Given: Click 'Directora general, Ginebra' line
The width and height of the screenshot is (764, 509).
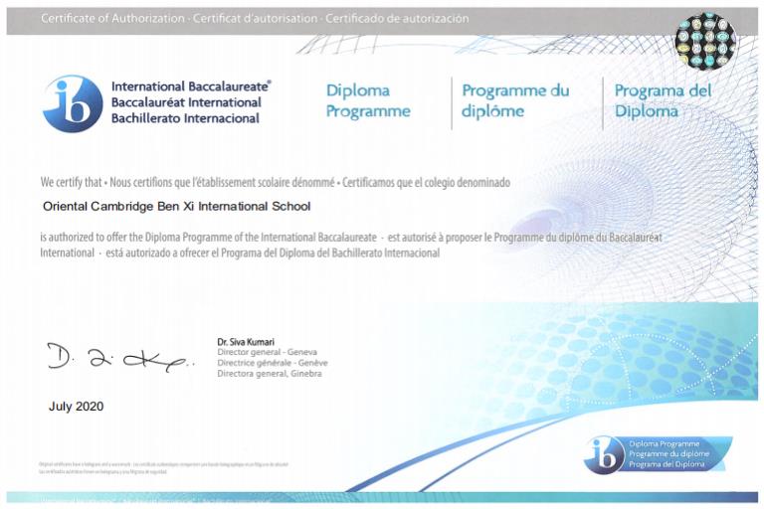Looking at the screenshot, I should [270, 374].
